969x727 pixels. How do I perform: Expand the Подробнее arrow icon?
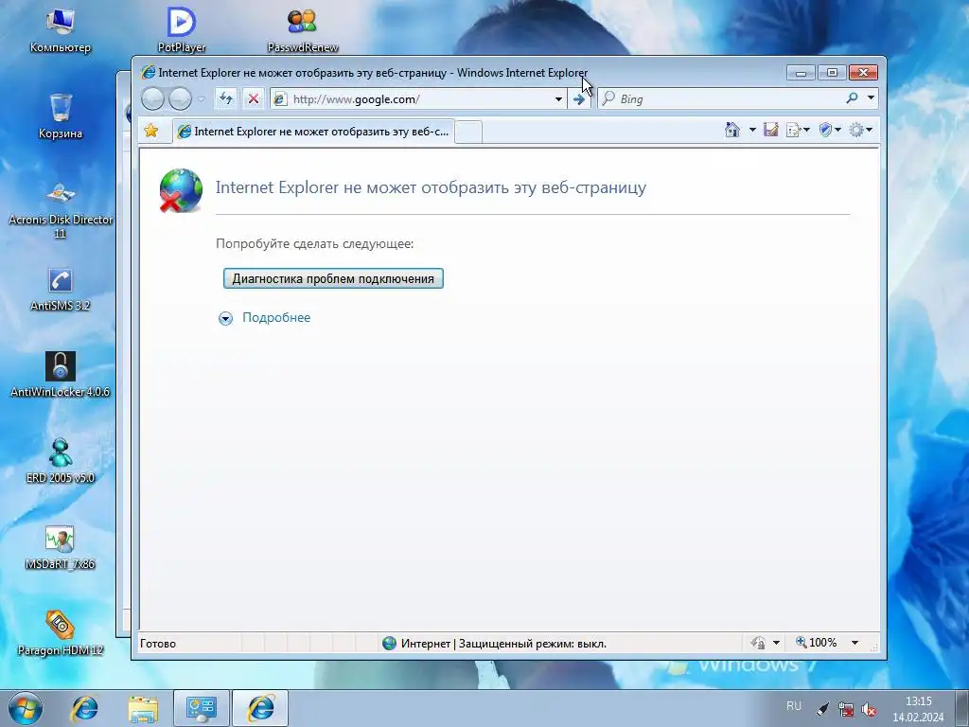[225, 318]
